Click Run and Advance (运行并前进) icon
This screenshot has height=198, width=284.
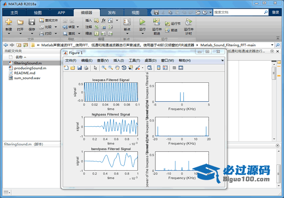pyautogui.click(x=156, y=22)
